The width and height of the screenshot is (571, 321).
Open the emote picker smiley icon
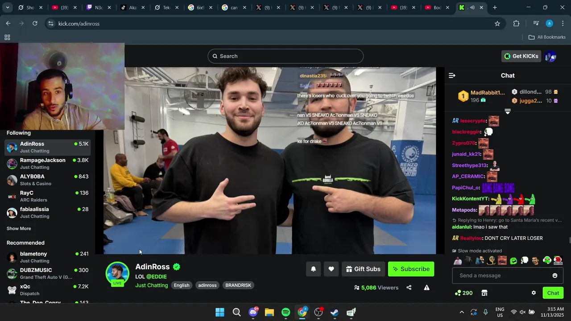point(555,276)
